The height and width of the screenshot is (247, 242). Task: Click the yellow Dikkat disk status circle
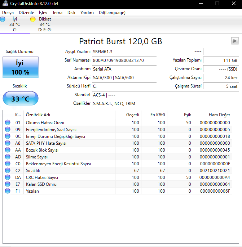coord(33,19)
